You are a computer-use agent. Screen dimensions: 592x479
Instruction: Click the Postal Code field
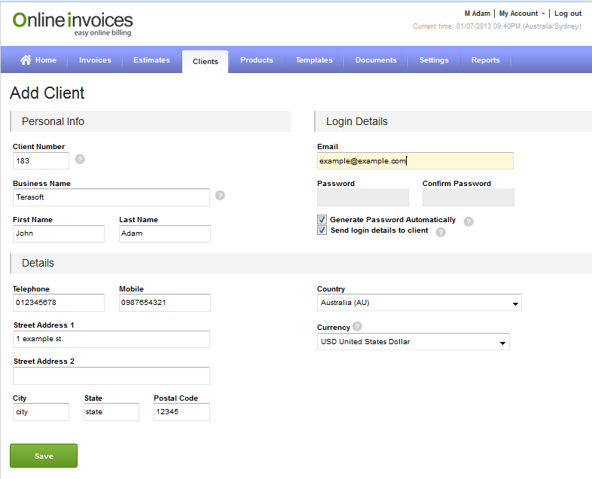182,412
